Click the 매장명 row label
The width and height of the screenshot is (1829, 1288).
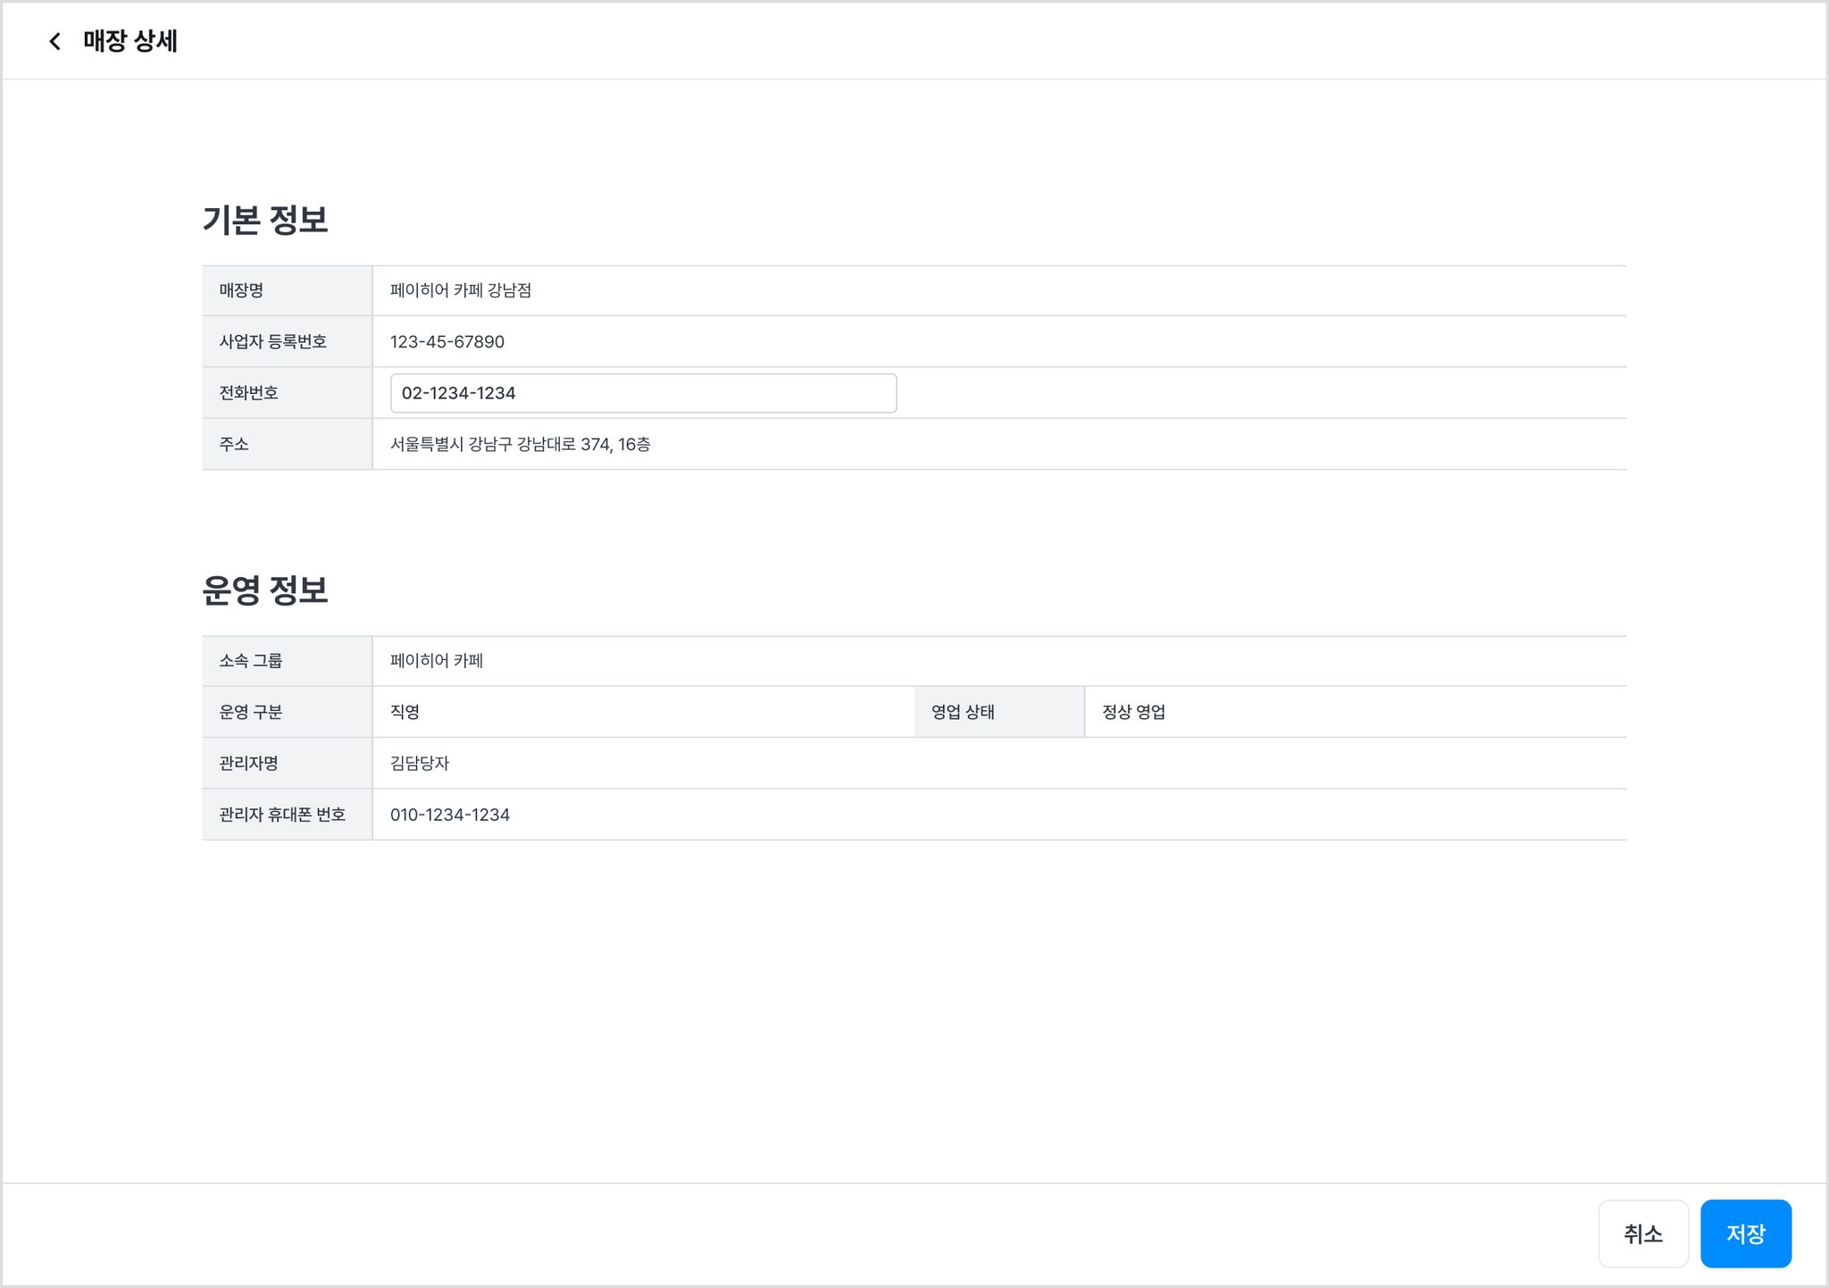[x=241, y=290]
